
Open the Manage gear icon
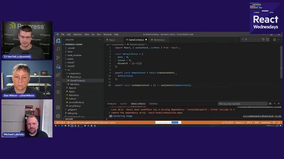tap(58, 116)
